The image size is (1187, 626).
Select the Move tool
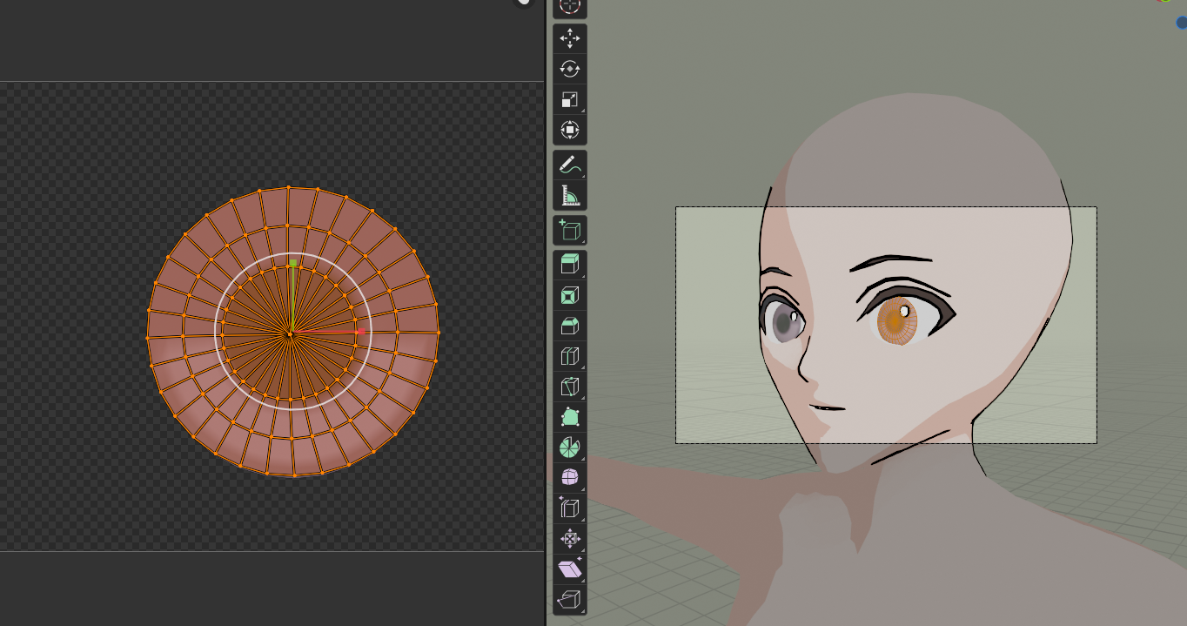570,38
